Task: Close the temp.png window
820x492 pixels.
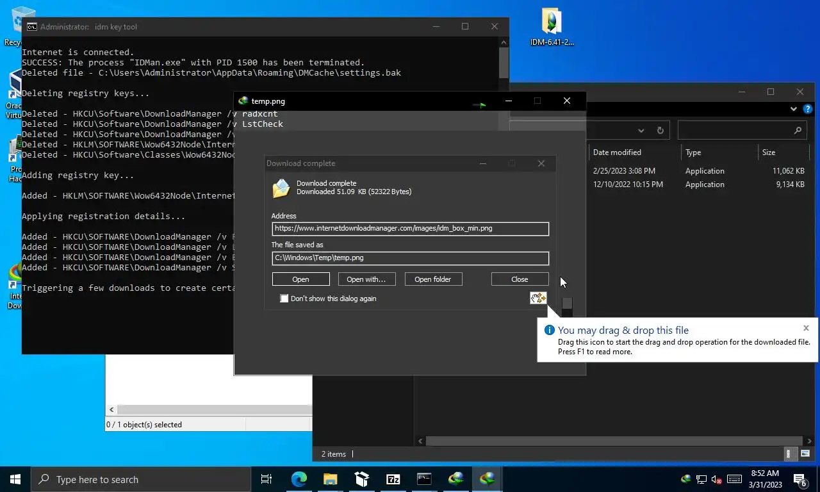Action: pyautogui.click(x=566, y=101)
